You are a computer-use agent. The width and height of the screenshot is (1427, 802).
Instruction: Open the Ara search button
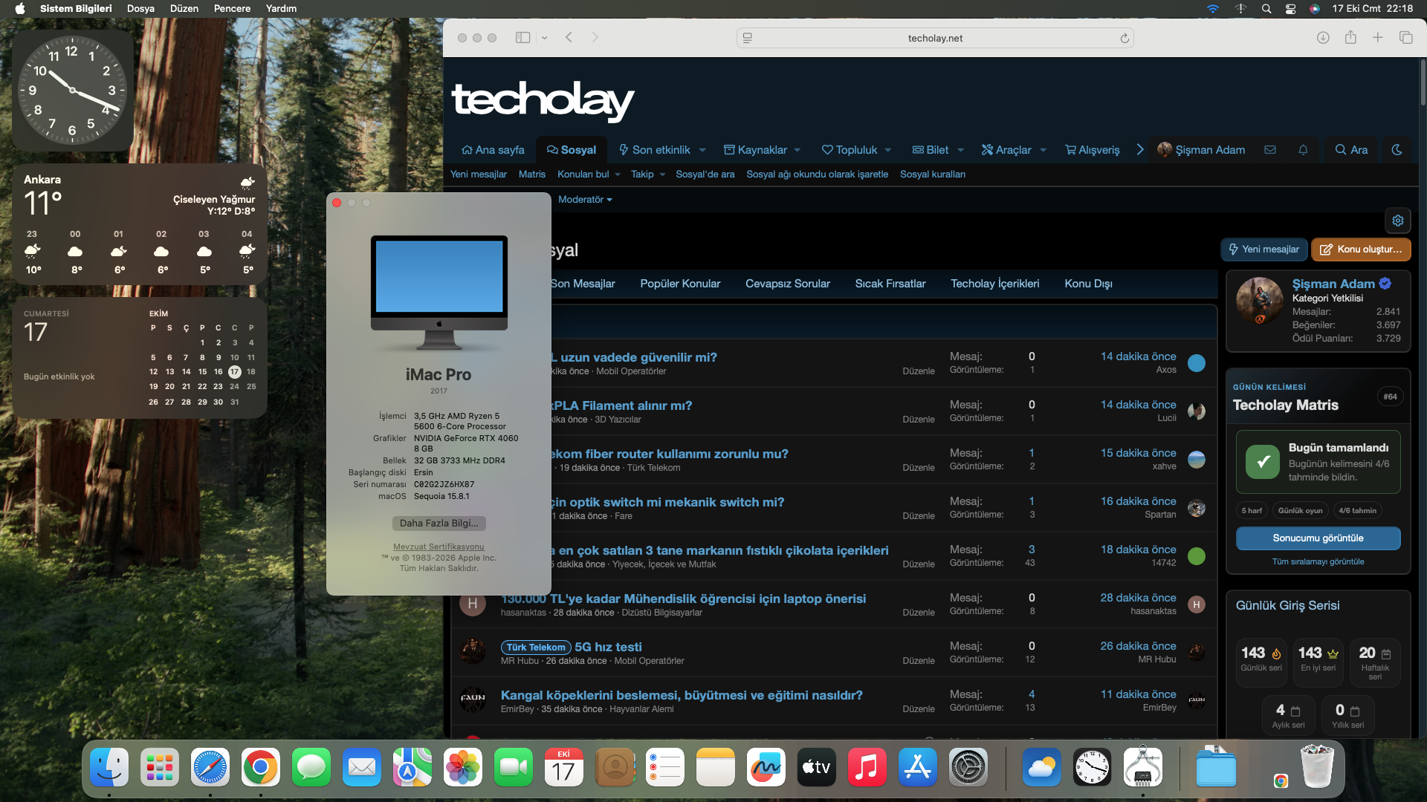[1351, 150]
